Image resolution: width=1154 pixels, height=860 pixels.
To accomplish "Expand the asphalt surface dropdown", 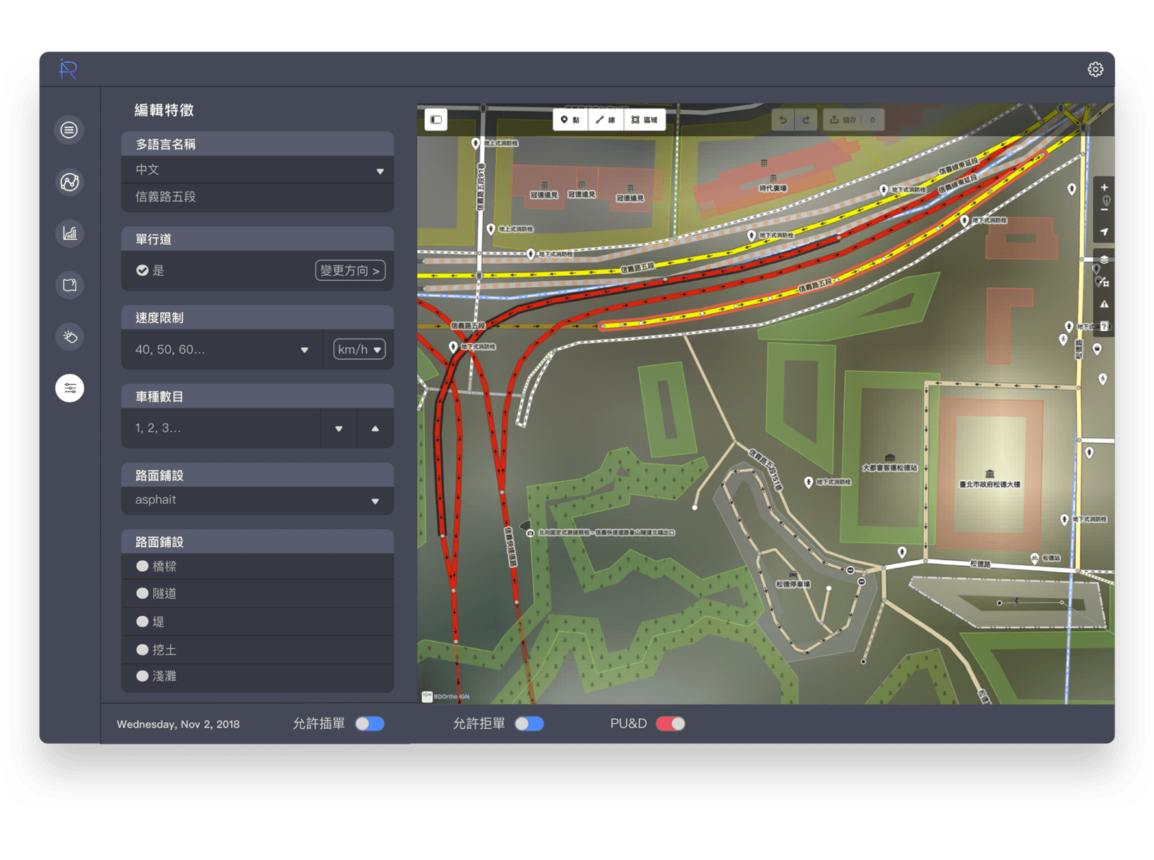I will coord(258,500).
